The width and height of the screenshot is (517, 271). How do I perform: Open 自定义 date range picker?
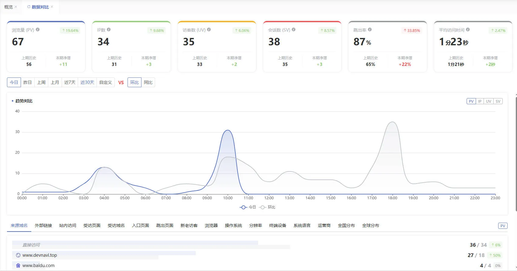(x=106, y=82)
